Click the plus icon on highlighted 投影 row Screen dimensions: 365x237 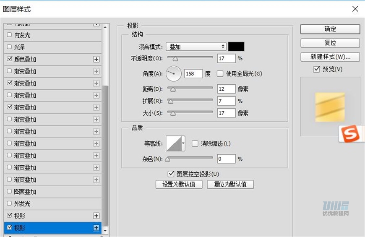coord(96,228)
